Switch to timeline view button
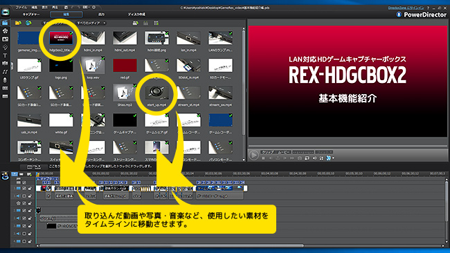 click(15, 174)
